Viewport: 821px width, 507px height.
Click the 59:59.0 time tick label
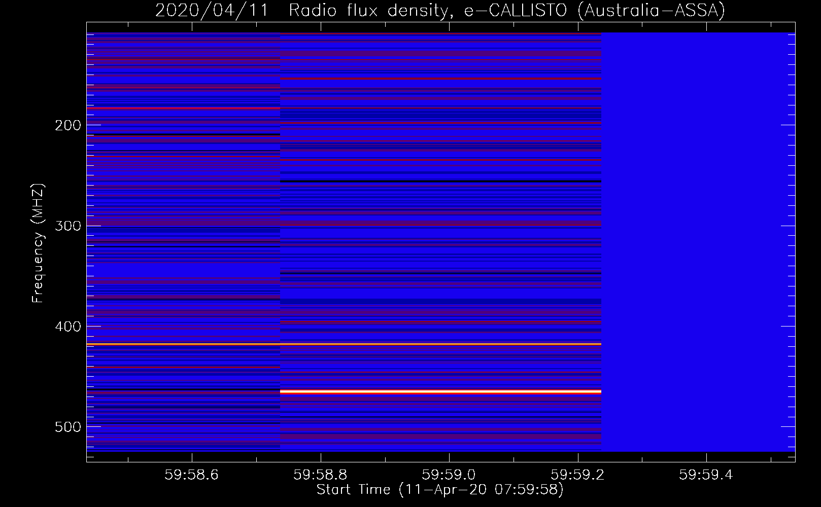pos(449,475)
